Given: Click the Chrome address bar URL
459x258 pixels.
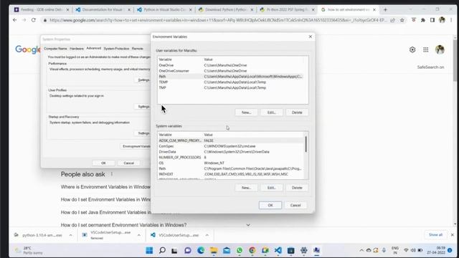Looking at the screenshot, I should click(218, 20).
